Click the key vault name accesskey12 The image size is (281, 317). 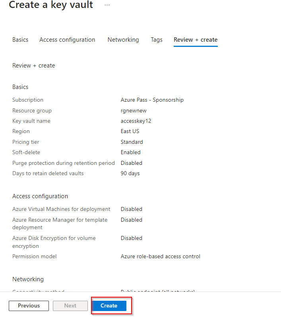(x=136, y=121)
